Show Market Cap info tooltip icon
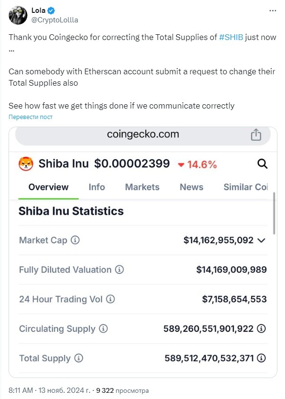 tap(75, 240)
